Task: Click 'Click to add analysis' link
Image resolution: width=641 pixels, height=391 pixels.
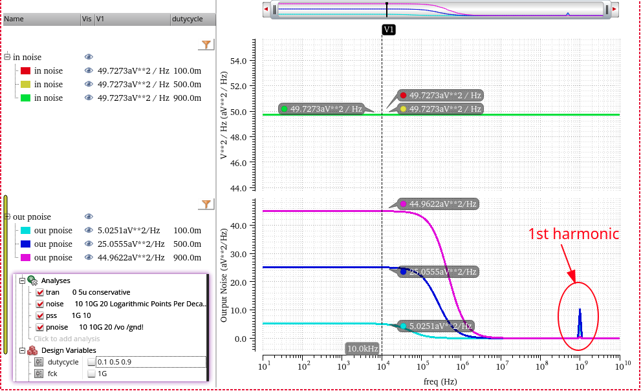Action: coord(67,339)
